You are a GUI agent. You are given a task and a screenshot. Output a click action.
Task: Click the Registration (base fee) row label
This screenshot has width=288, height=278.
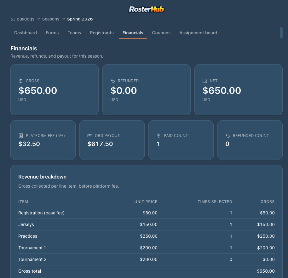[41, 213]
